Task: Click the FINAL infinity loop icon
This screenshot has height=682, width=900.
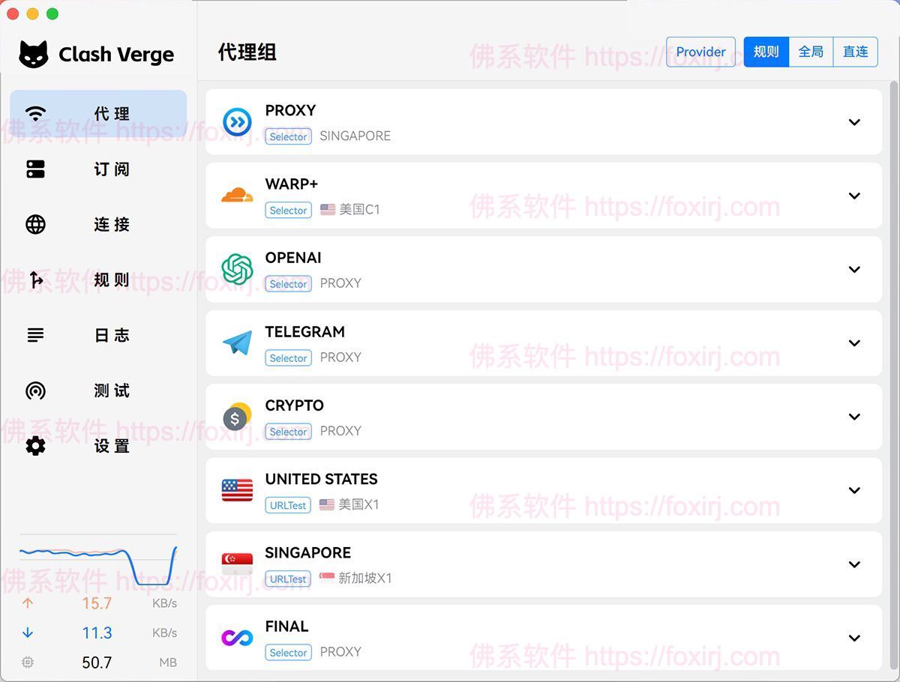Action: [237, 638]
